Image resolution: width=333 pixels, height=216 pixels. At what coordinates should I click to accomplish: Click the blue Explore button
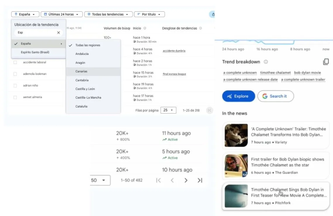coord(238,96)
